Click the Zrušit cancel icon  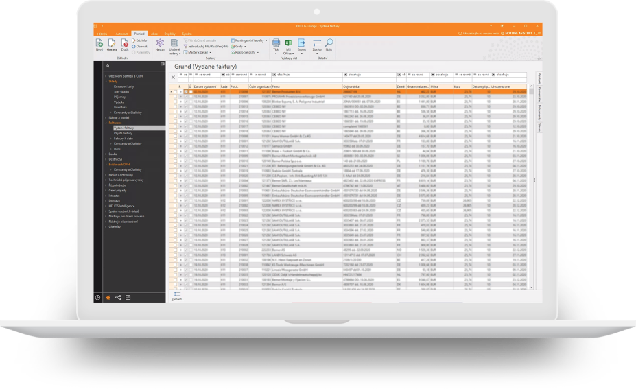[x=124, y=45]
